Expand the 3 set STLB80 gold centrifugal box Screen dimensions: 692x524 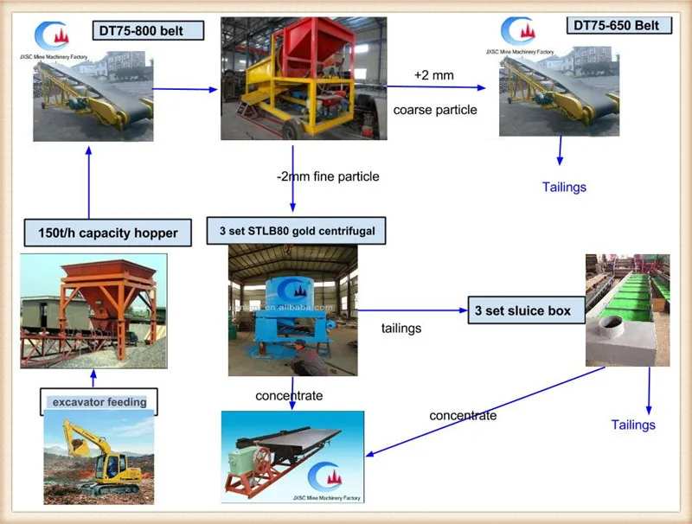click(296, 229)
